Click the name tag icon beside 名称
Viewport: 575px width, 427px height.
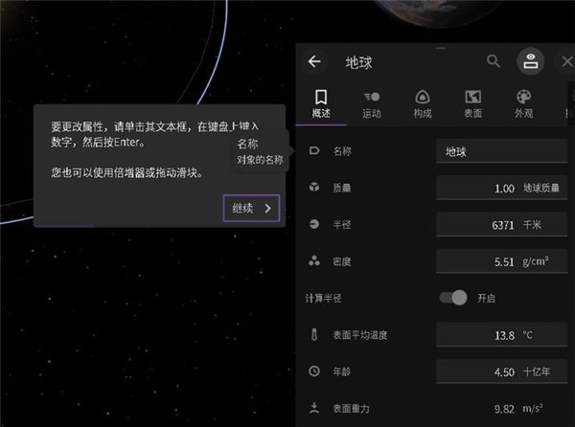pos(314,150)
